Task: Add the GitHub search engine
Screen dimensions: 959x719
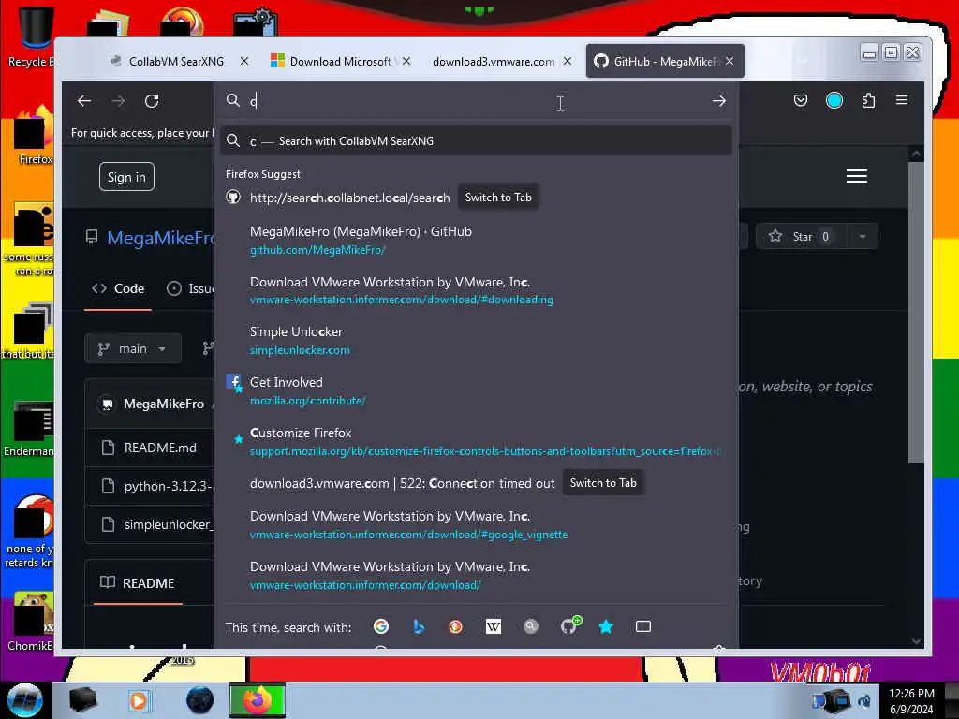Action: point(570,624)
